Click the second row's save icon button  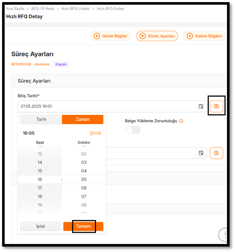(216, 153)
